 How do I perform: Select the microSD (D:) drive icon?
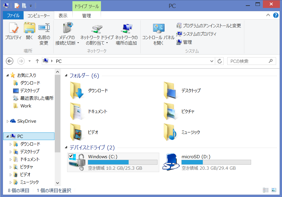(171, 162)
